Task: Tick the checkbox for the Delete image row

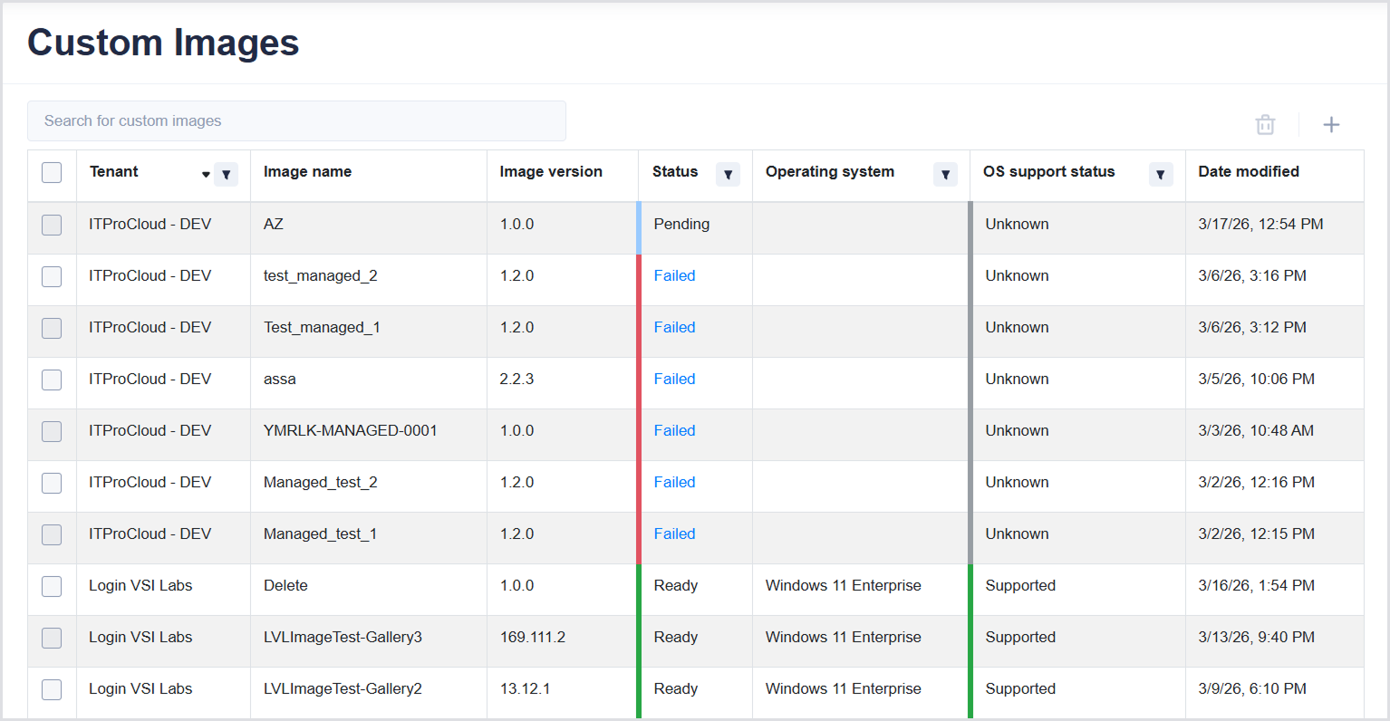Action: point(52,586)
